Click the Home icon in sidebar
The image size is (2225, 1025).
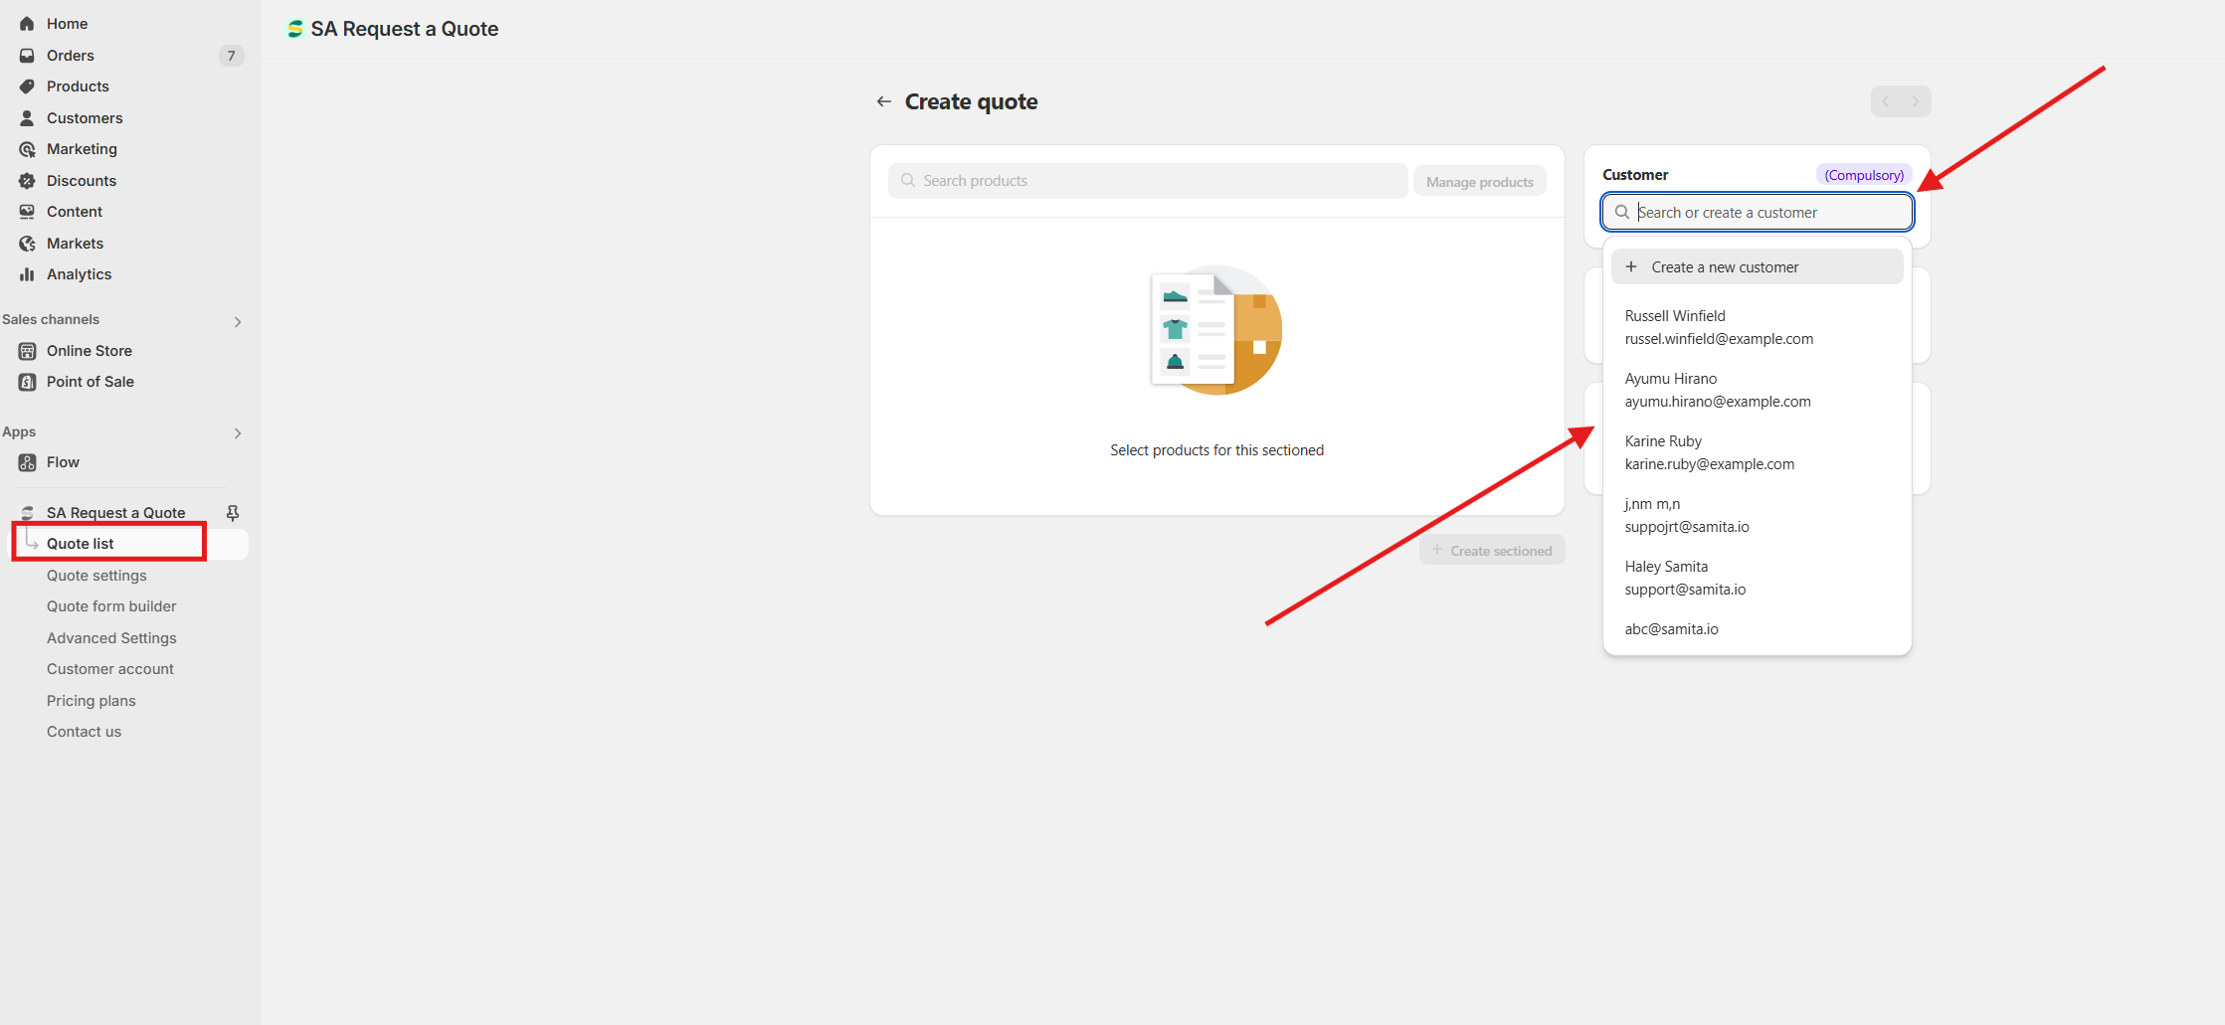(27, 24)
